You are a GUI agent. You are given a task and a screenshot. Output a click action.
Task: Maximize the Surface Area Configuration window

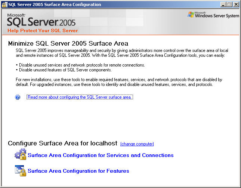pos(229,4)
